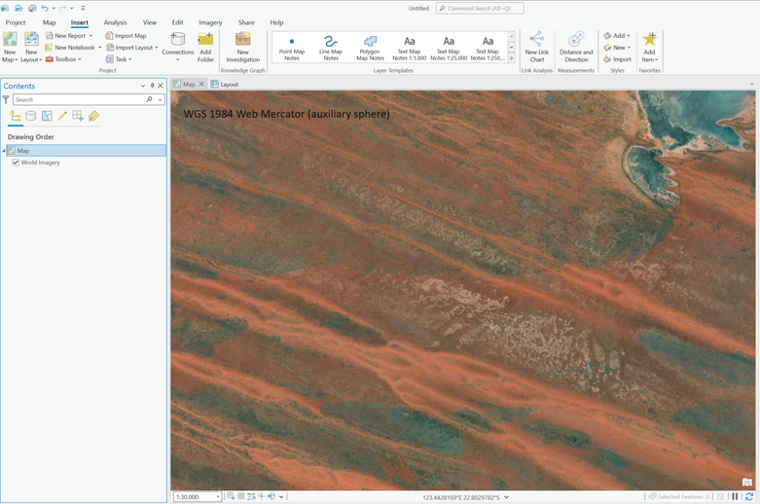Screen dimensions: 760x504
Task: Click the Import styles button
Action: pyautogui.click(x=617, y=59)
